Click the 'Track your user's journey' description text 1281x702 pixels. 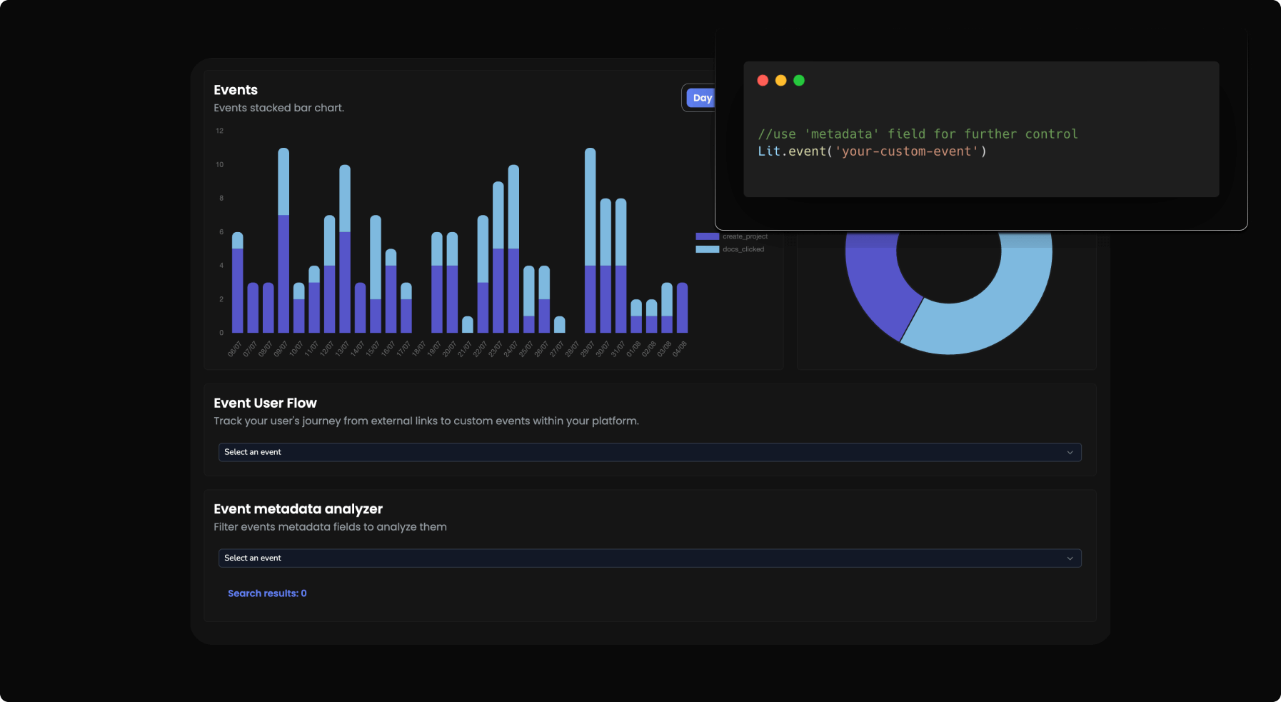(426, 421)
